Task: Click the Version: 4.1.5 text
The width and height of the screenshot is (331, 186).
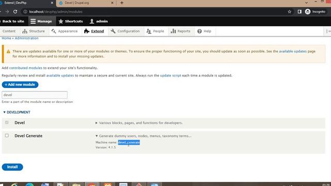Action: coord(106,147)
